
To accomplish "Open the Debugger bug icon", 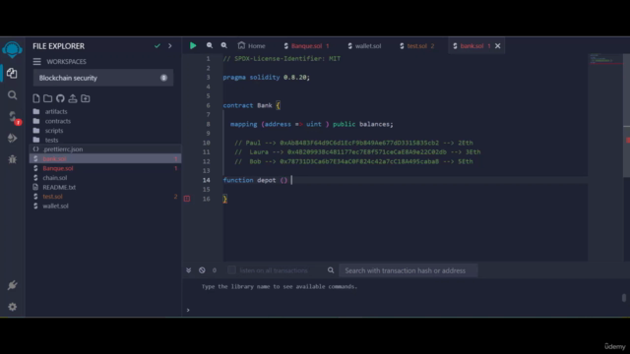I will coord(12,159).
